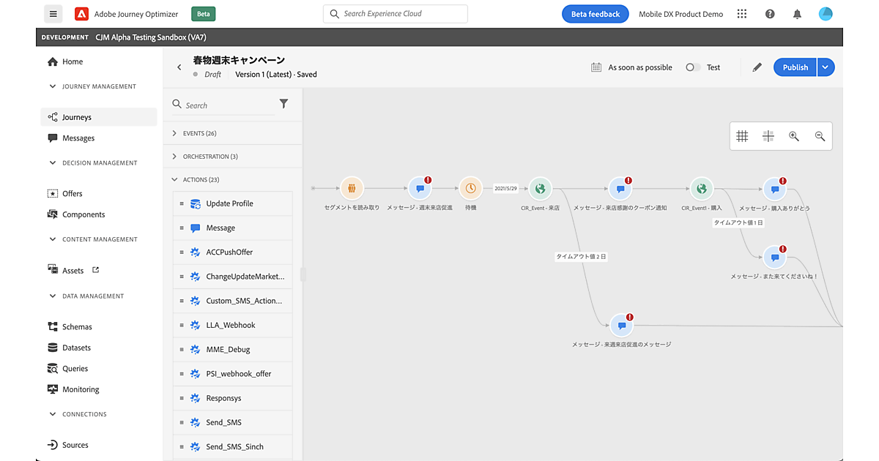Click the Search Experience Cloud field

click(x=395, y=14)
